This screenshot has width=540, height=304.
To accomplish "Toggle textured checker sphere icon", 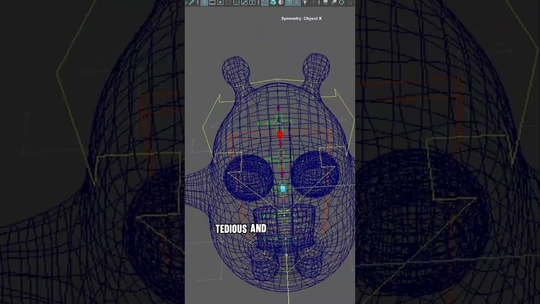I will 297,3.
